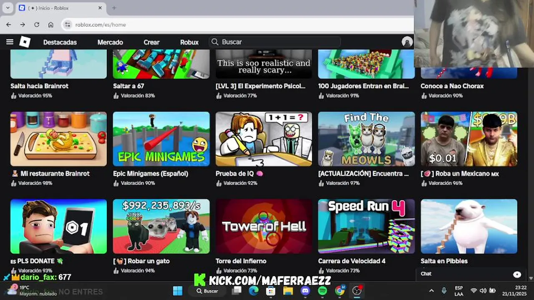The height and width of the screenshot is (300, 534).
Task: Open Mi restaurante Brainrot thumbnail
Action: point(58,139)
